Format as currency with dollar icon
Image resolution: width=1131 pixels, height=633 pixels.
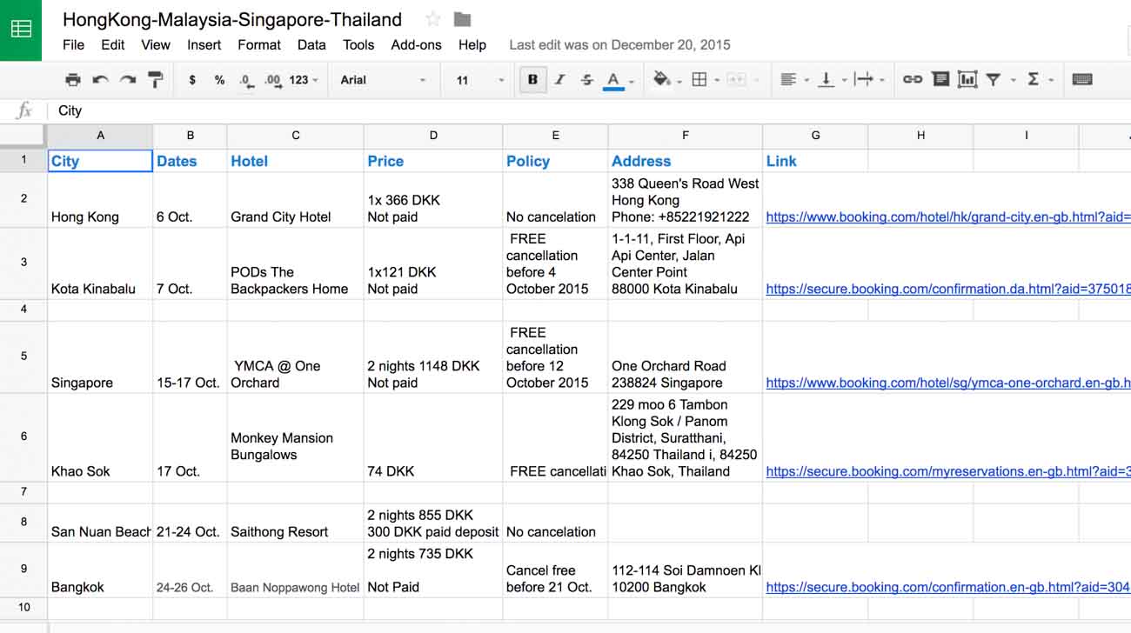[x=192, y=80]
